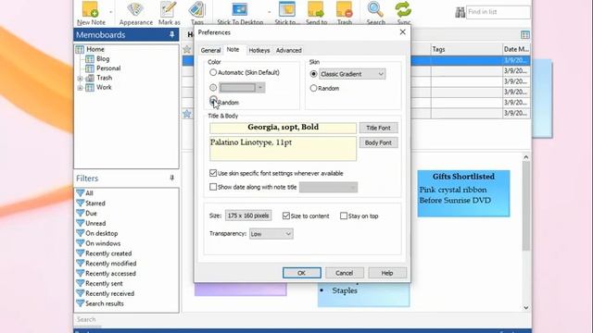
Task: Expand the Trash tree node
Action: click(80, 78)
